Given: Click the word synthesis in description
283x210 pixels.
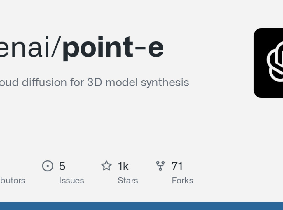Looking at the screenshot, I should click(x=165, y=83).
